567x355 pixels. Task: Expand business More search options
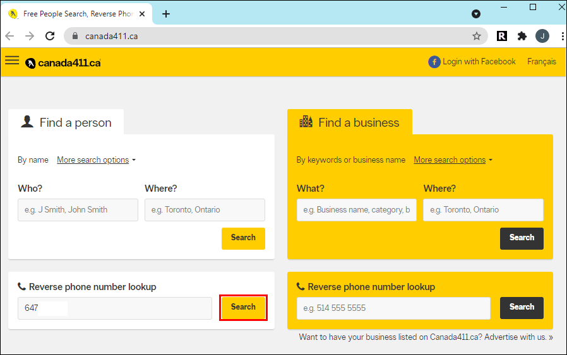(x=453, y=160)
